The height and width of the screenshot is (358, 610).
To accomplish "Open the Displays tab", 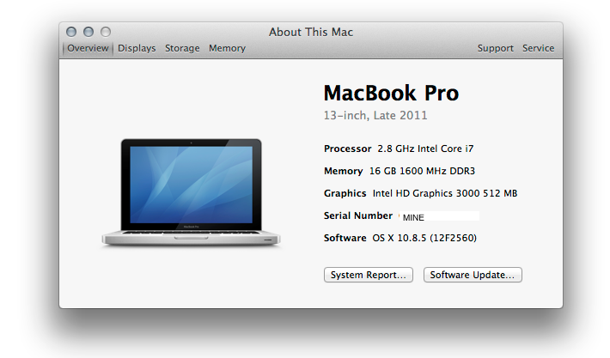I will [x=137, y=48].
